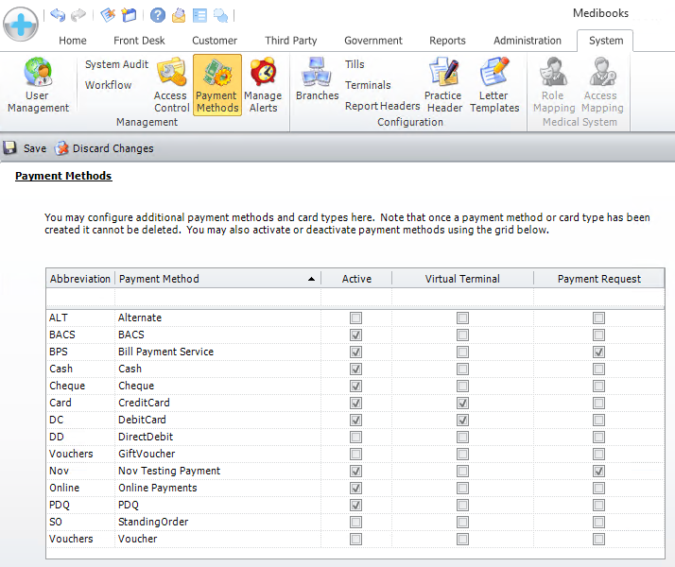This screenshot has width=675, height=567.
Task: Click the filter field under Payment Method
Action: point(216,298)
